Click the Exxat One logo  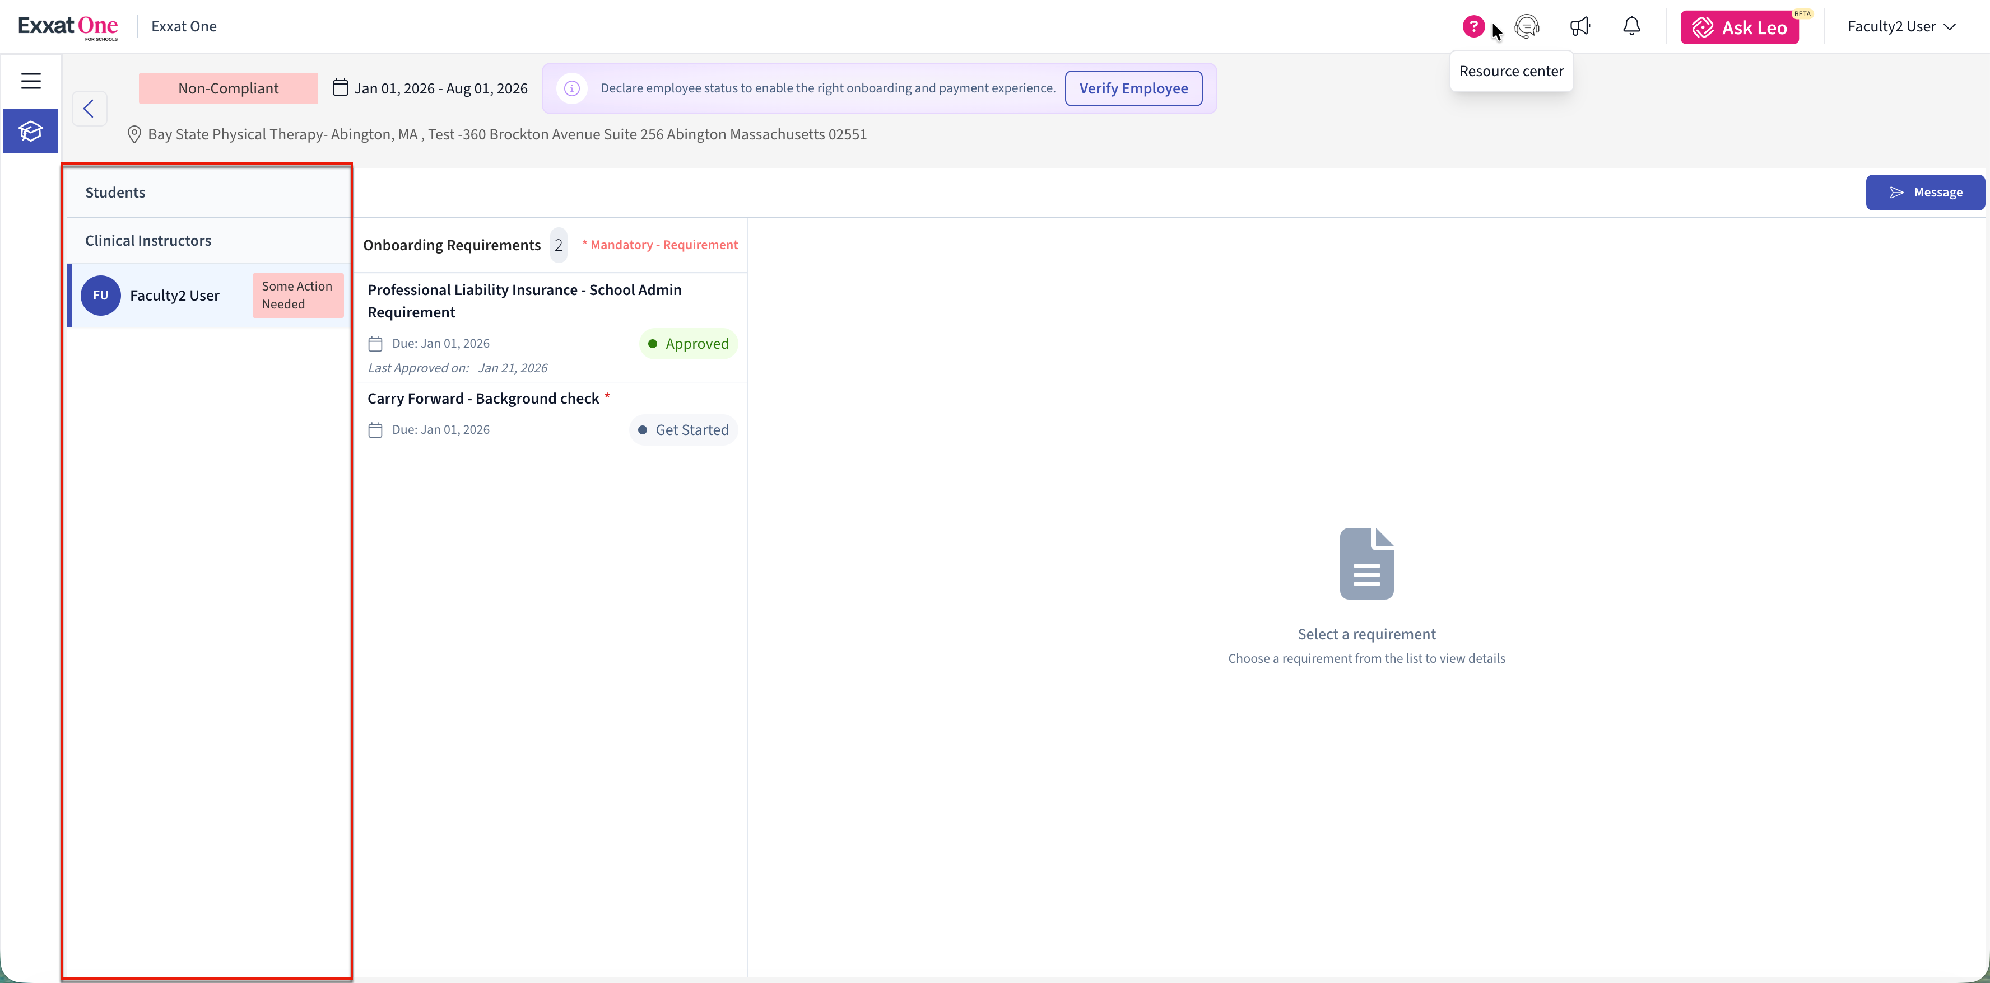68,26
